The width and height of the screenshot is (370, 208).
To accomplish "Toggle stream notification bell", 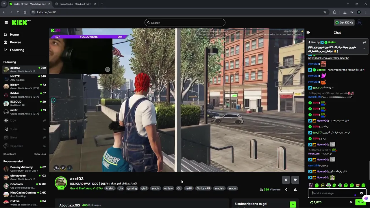I will click(x=286, y=180).
